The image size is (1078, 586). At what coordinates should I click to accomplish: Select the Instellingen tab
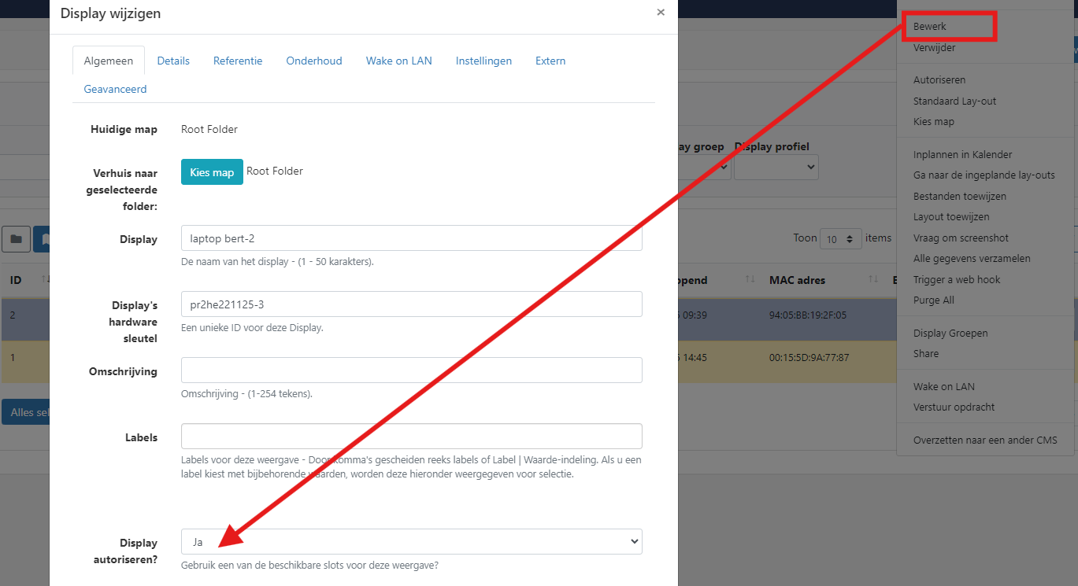pyautogui.click(x=483, y=61)
